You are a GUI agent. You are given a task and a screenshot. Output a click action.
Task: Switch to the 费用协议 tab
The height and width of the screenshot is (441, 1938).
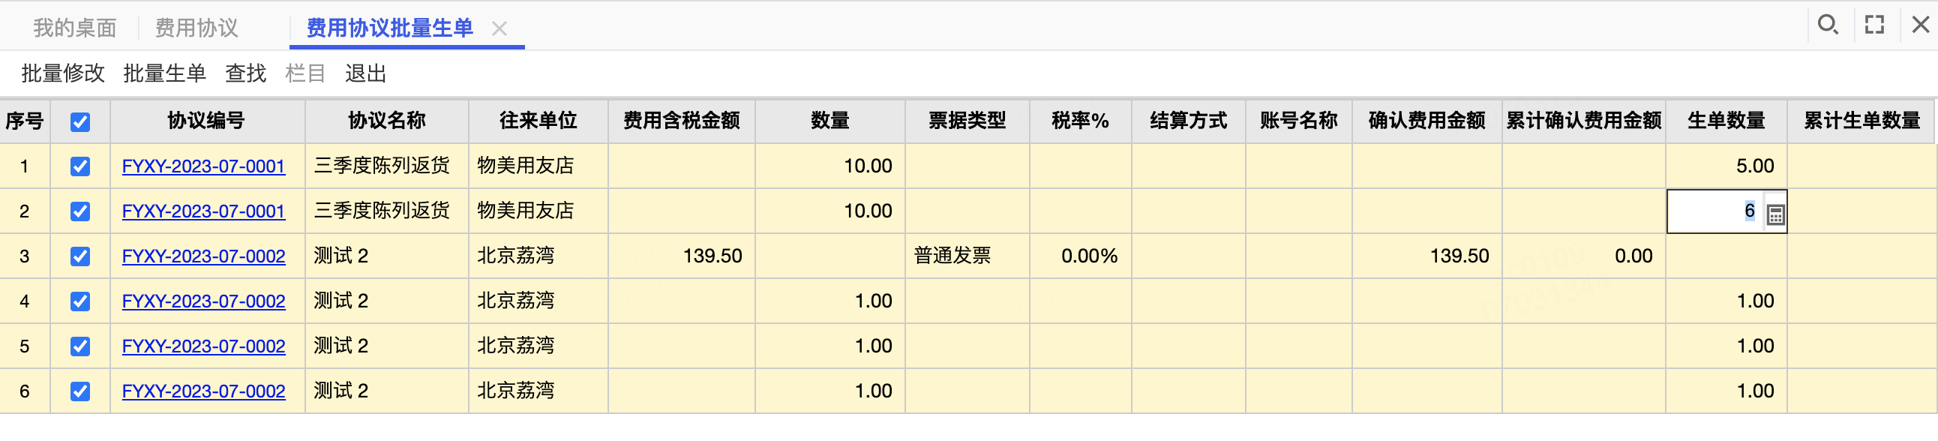pos(196,28)
